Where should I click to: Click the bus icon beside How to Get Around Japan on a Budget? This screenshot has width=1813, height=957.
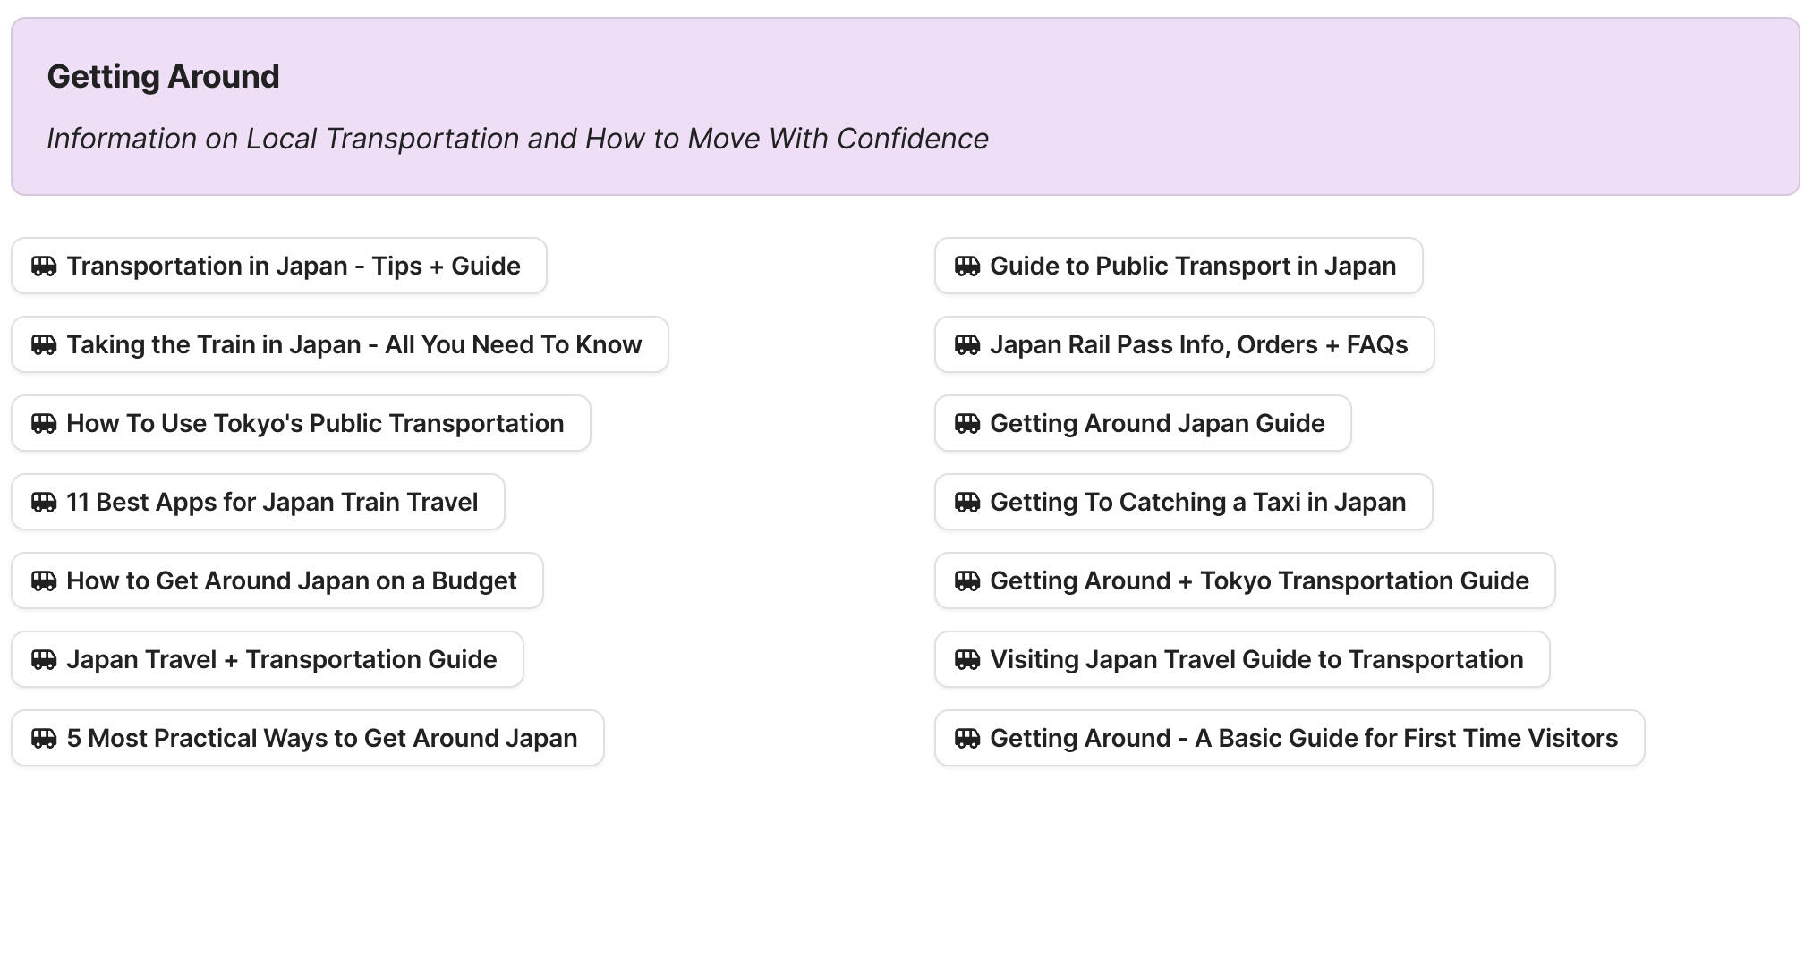click(x=43, y=580)
